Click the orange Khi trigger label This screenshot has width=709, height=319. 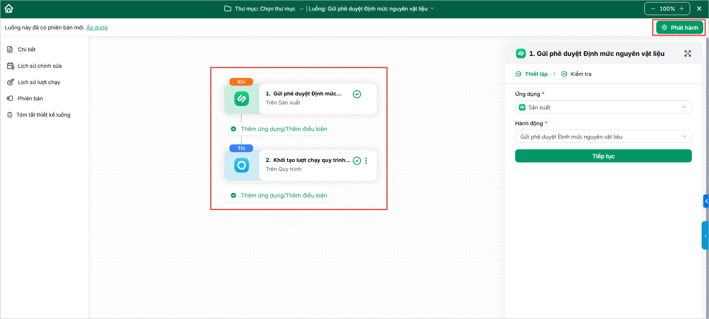[241, 82]
